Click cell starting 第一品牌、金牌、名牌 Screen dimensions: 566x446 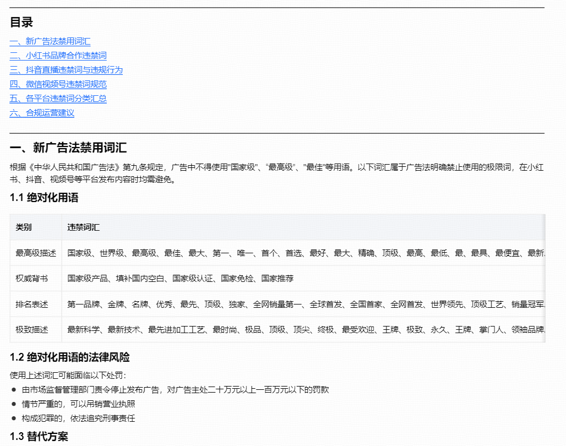click(x=303, y=304)
